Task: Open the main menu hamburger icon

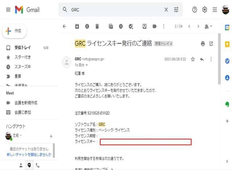Action: (x=8, y=10)
